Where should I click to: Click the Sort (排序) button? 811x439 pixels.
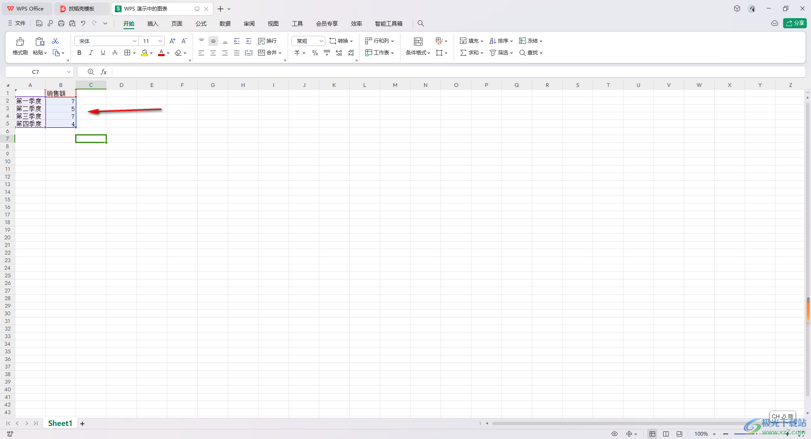501,41
